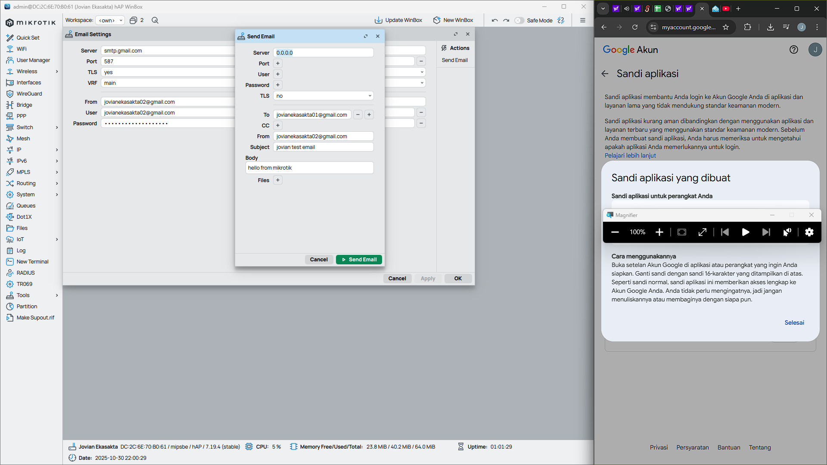Click the Mesh sidebar icon

pos(10,139)
